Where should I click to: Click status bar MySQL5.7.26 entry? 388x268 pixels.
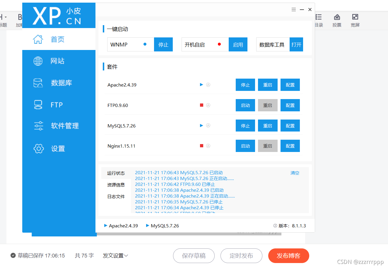(x=163, y=226)
